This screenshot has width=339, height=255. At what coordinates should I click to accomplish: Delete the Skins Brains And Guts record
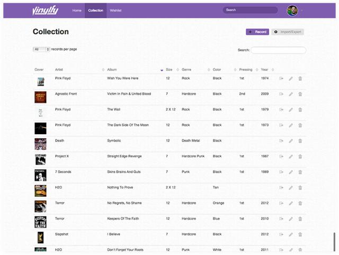pos(300,172)
